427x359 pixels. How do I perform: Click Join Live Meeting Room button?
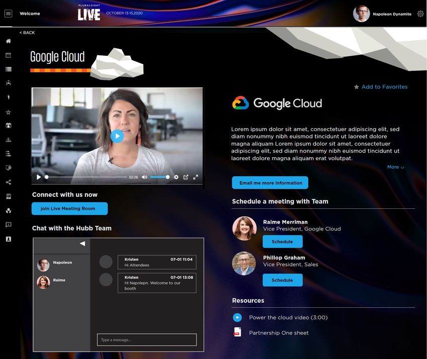[70, 208]
